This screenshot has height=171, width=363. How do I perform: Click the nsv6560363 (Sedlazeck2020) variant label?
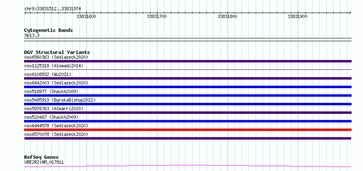[x=56, y=57]
